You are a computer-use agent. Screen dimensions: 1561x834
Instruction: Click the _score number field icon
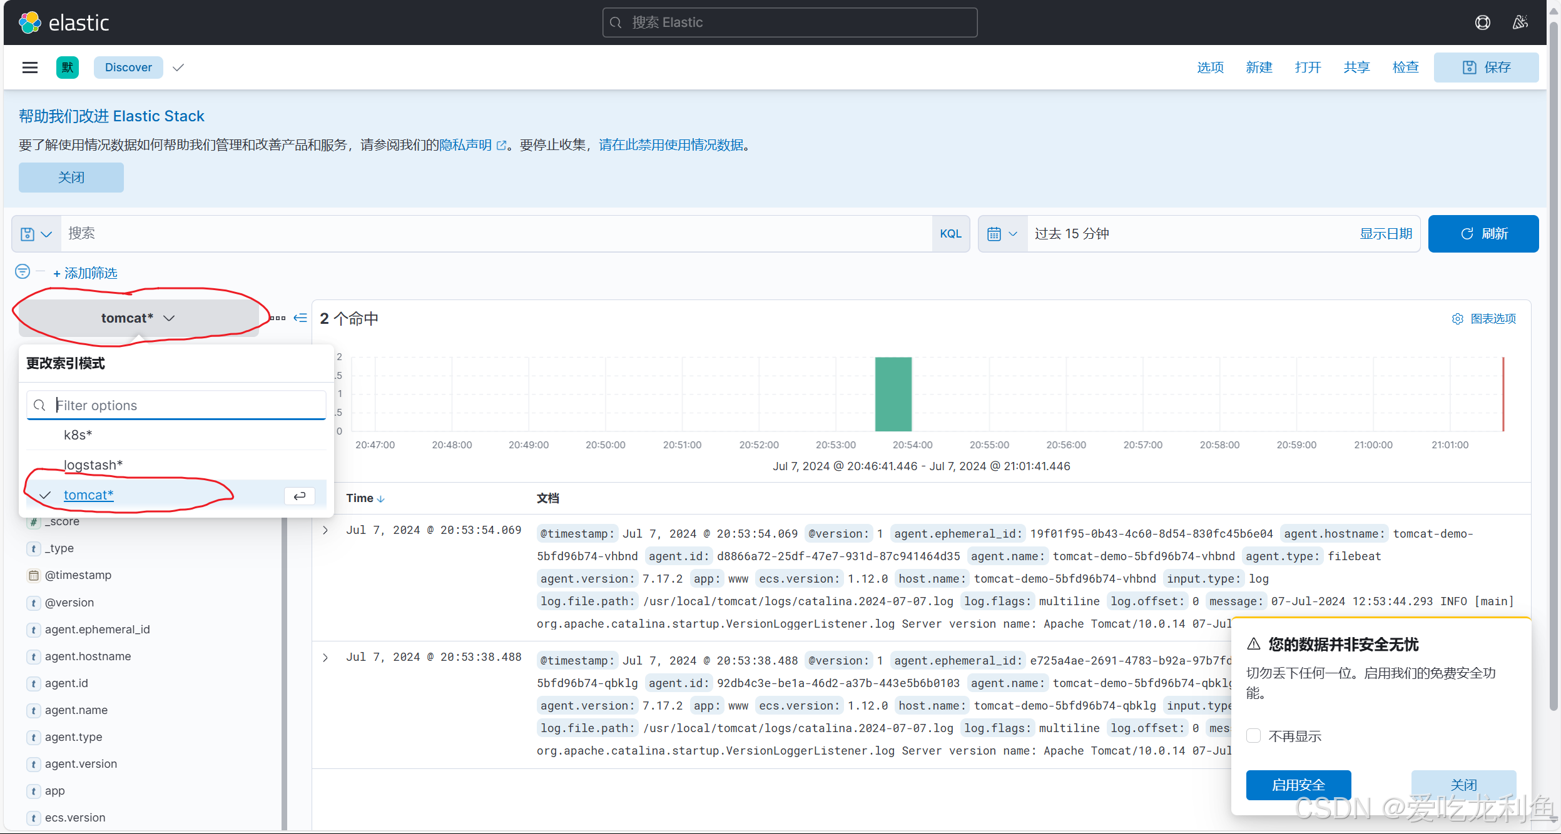(34, 521)
